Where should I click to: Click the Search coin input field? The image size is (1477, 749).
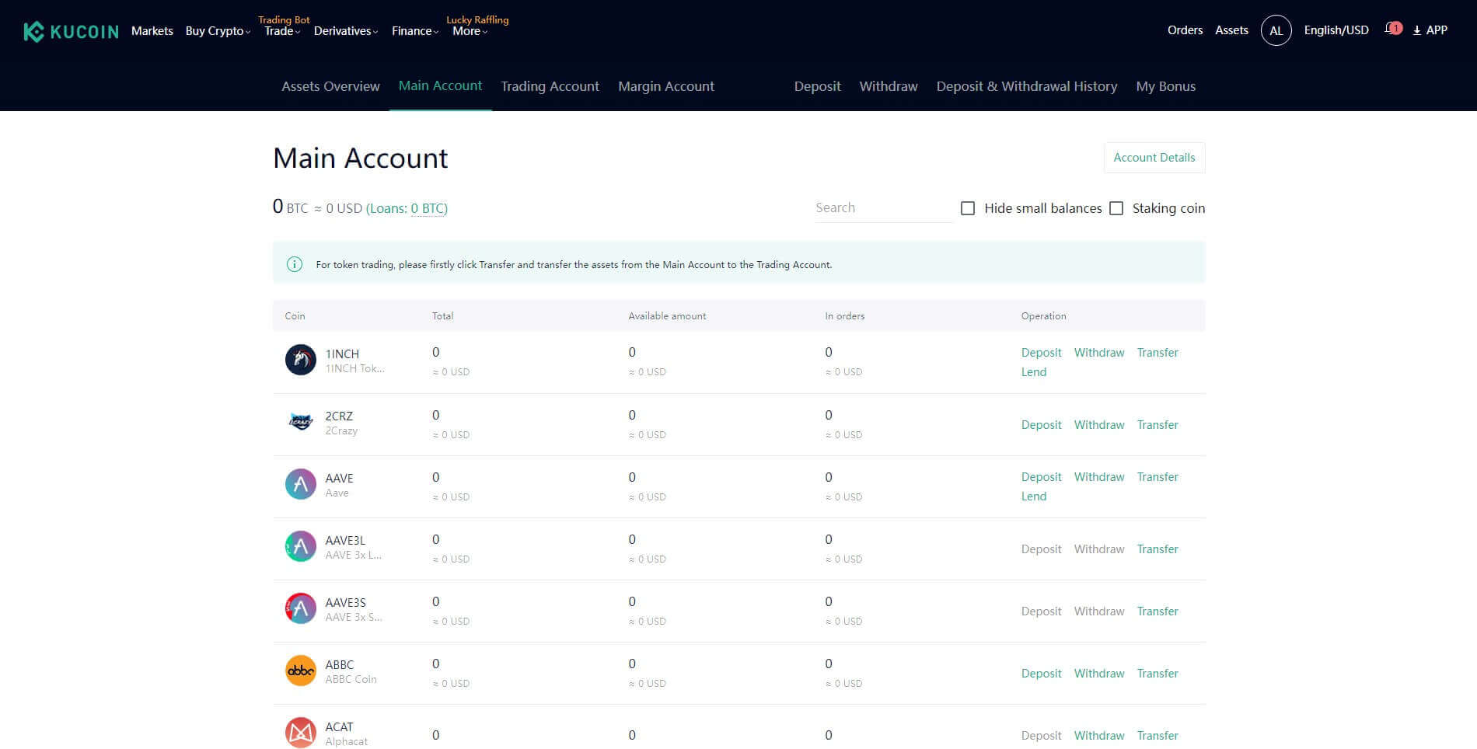coord(883,208)
